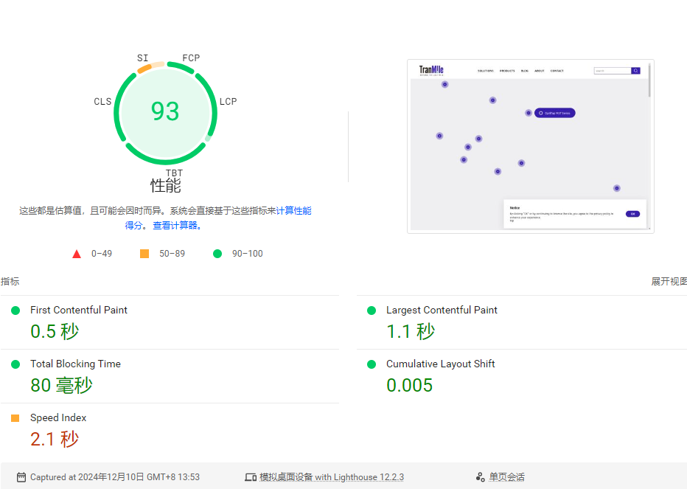Viewport: 687px width, 489px height.
Task: Select the TBT label under the gauge
Action: point(174,173)
